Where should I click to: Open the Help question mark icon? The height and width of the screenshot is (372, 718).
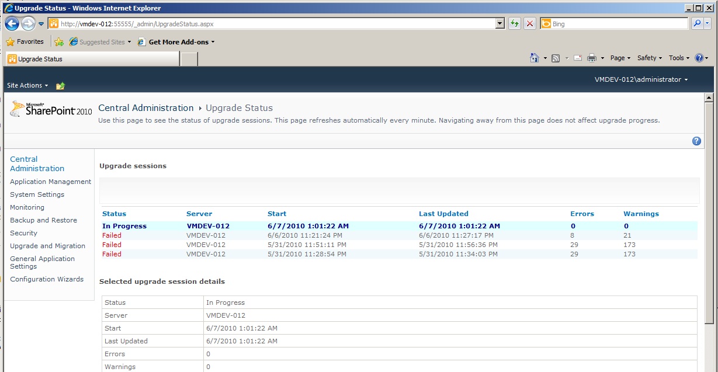696,141
